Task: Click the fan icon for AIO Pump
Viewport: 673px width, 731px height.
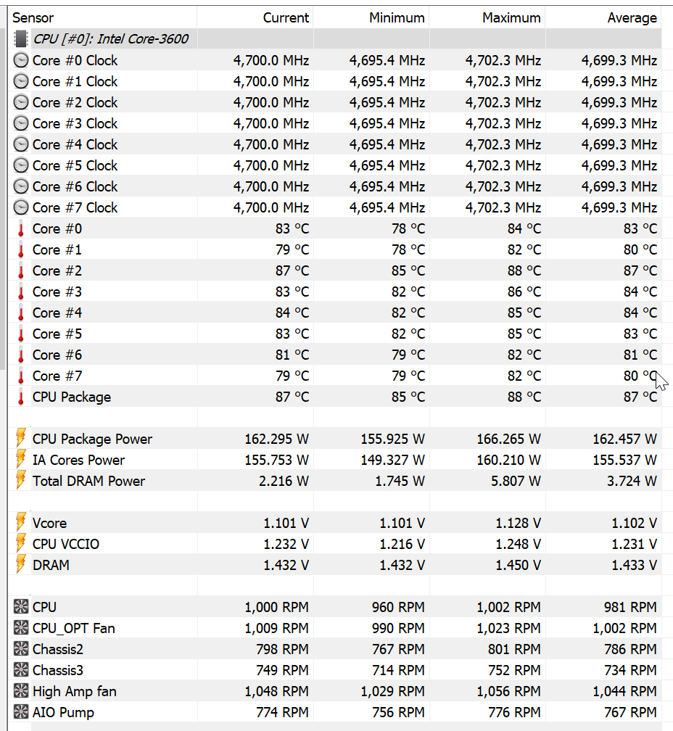Action: pos(21,712)
